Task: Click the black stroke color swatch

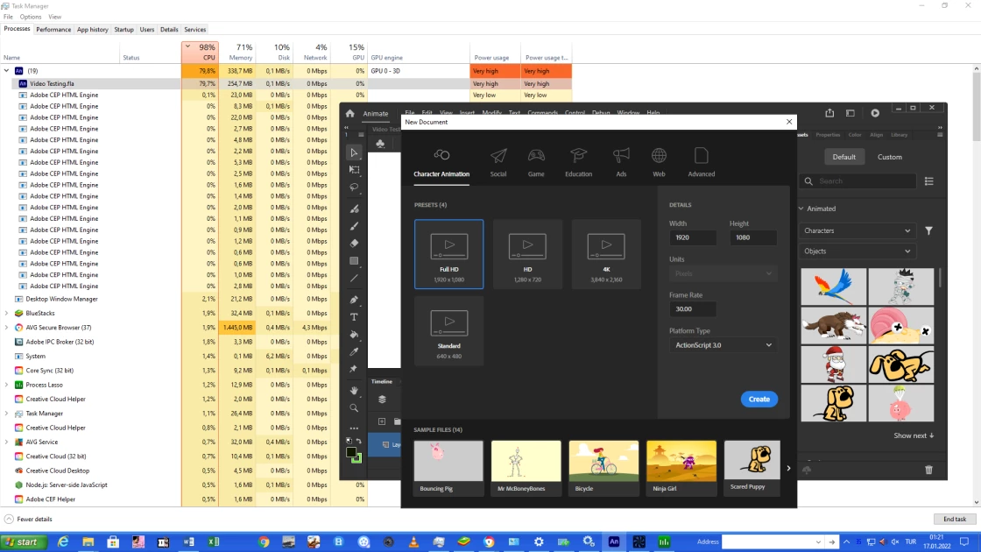Action: pyautogui.click(x=351, y=452)
